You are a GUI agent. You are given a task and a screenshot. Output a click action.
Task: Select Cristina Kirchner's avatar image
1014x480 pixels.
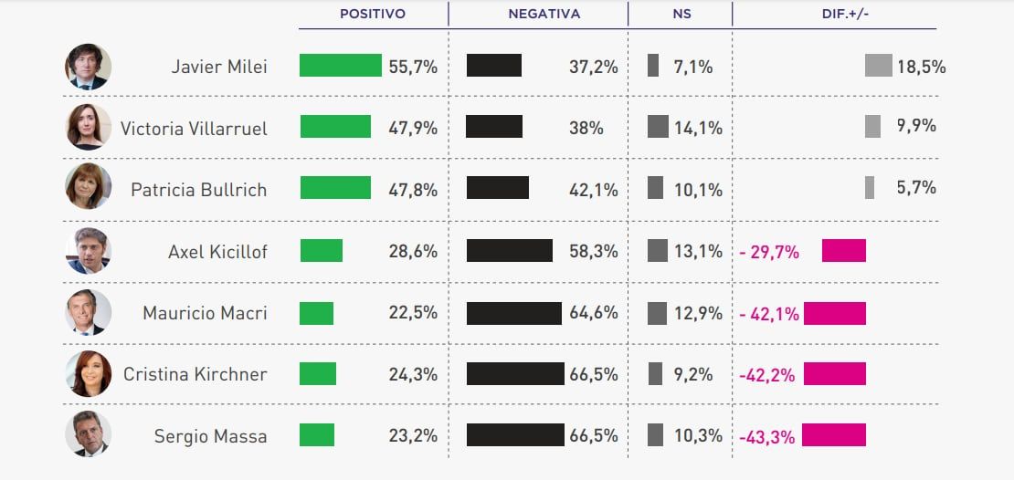tap(89, 373)
